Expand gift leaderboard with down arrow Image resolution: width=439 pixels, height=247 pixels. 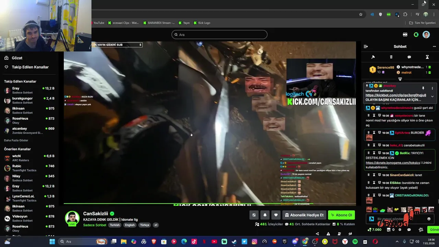[400, 79]
